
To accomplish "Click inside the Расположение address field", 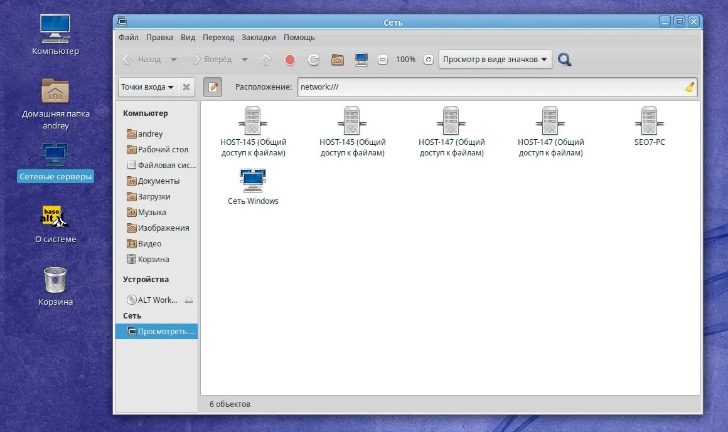I will (x=439, y=87).
